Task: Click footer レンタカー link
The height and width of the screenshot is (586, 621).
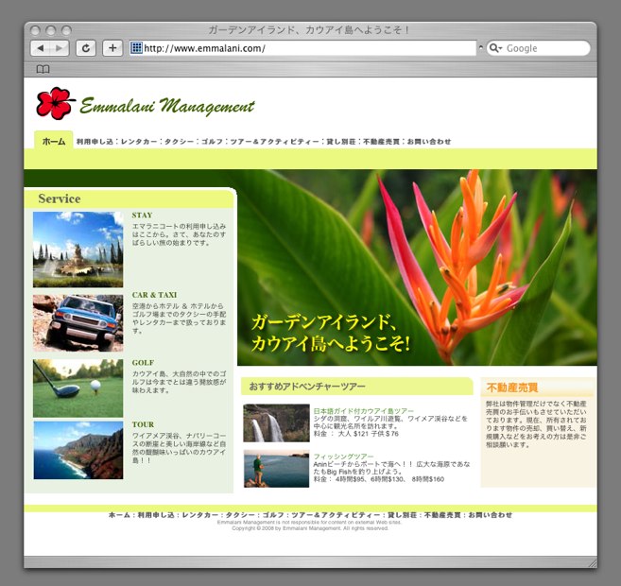Action: click(x=200, y=515)
